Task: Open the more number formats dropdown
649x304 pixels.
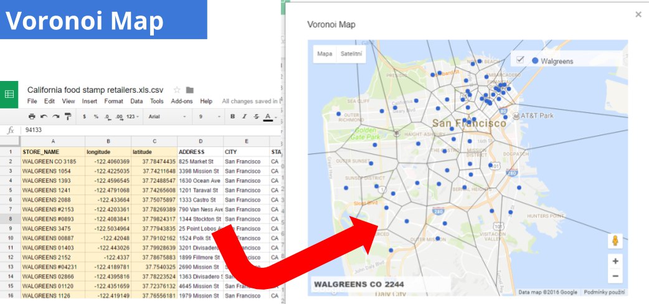Action: tap(133, 116)
